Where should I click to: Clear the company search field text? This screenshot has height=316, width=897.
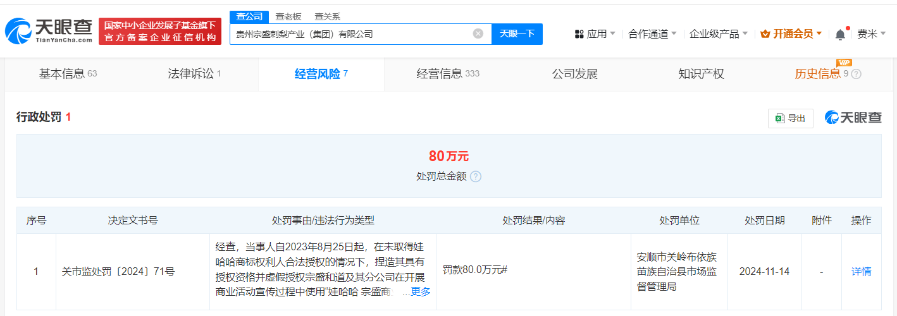(478, 33)
